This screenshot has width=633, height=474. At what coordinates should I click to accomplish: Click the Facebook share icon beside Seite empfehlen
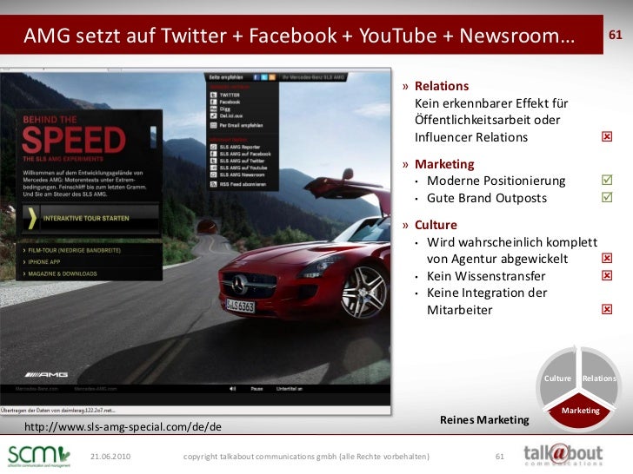[256, 77]
